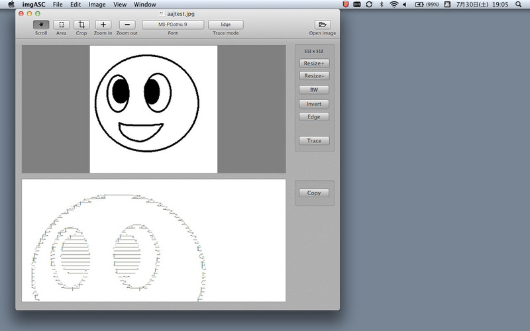Click the battery 99% indicator
The height and width of the screenshot is (331, 530).
click(x=427, y=5)
